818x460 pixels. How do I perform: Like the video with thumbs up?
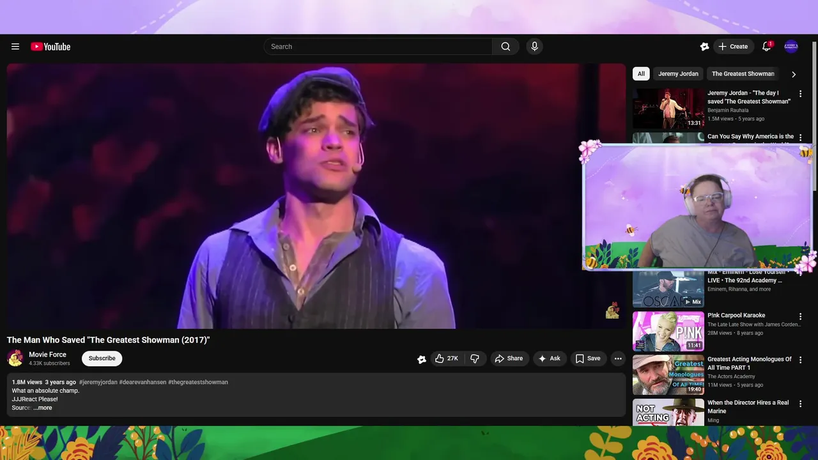pos(447,358)
